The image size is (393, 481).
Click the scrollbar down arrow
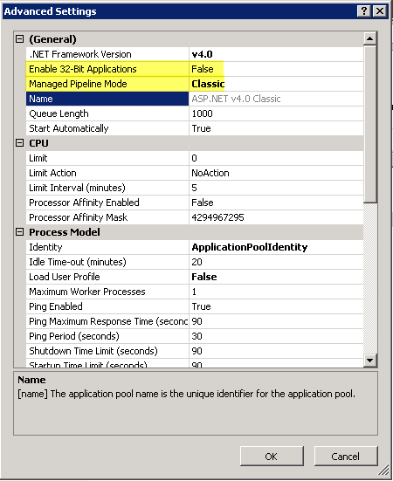coord(370,360)
